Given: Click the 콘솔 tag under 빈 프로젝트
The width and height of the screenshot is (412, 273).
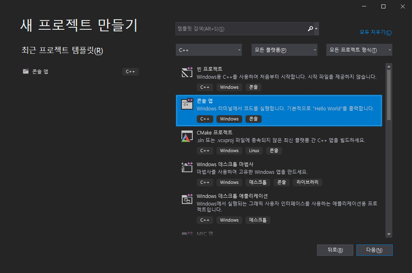Looking at the screenshot, I should click(x=253, y=87).
